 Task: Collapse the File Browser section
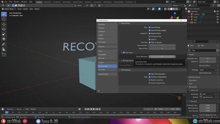pyautogui.click(x=120, y=70)
